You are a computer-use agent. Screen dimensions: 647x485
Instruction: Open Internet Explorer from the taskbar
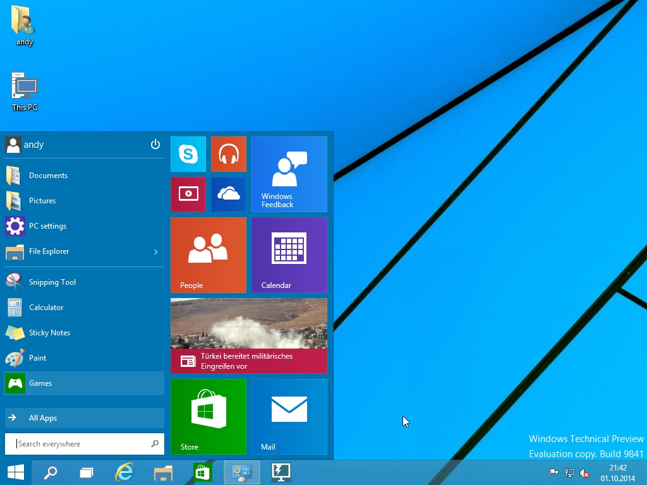pos(124,472)
